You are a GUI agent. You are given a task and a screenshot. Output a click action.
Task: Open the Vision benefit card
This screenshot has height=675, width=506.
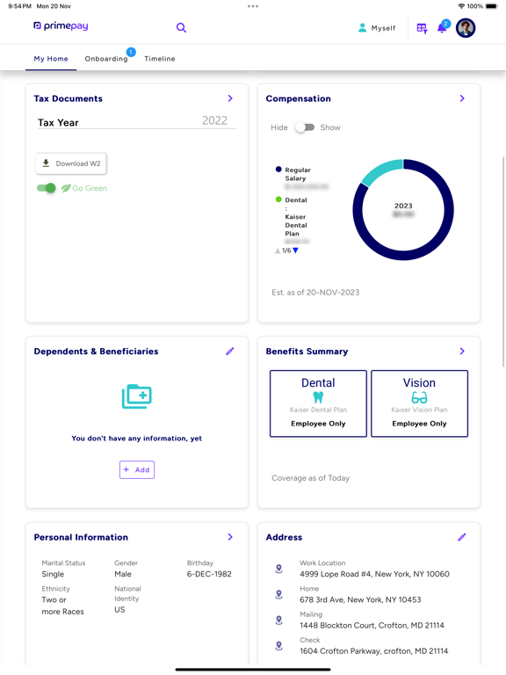pyautogui.click(x=420, y=403)
